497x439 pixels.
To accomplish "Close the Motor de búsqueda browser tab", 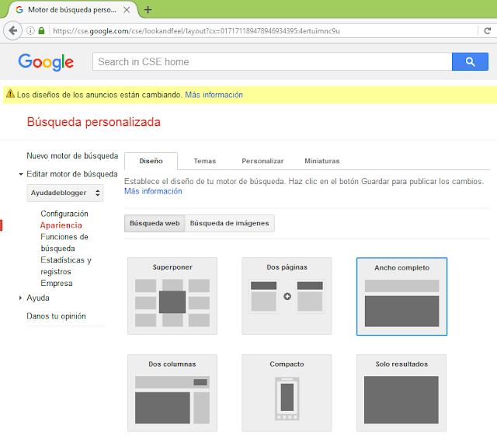I will [x=127, y=10].
